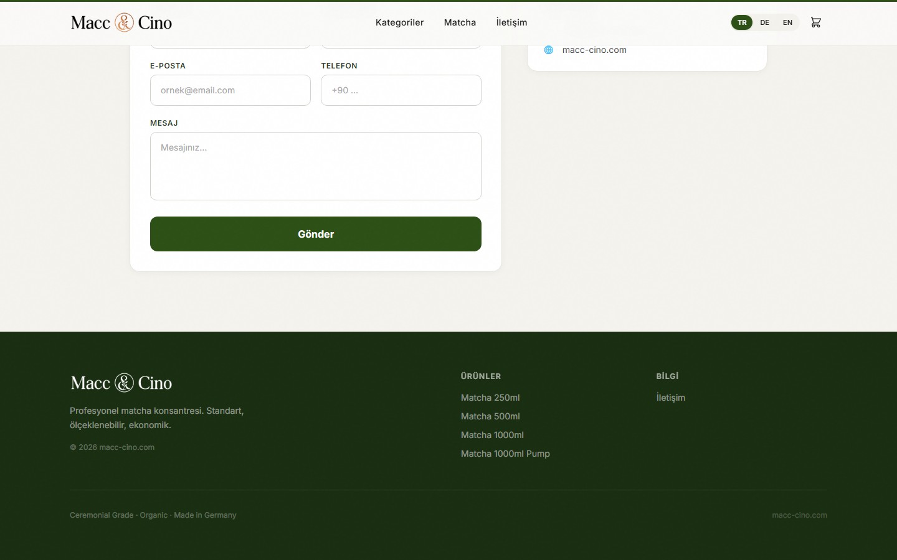Click the TELEFON field label

point(339,66)
